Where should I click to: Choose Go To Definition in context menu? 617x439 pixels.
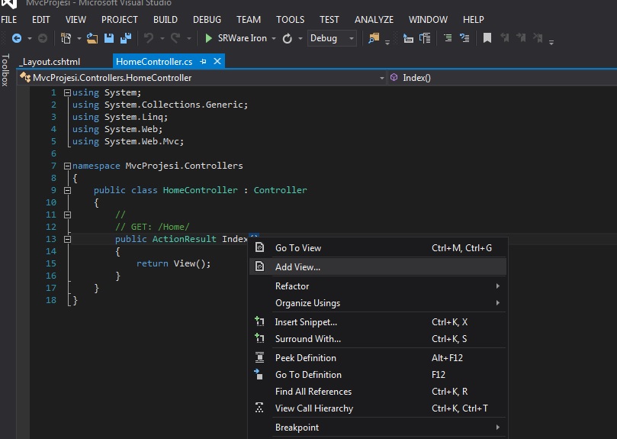(308, 375)
